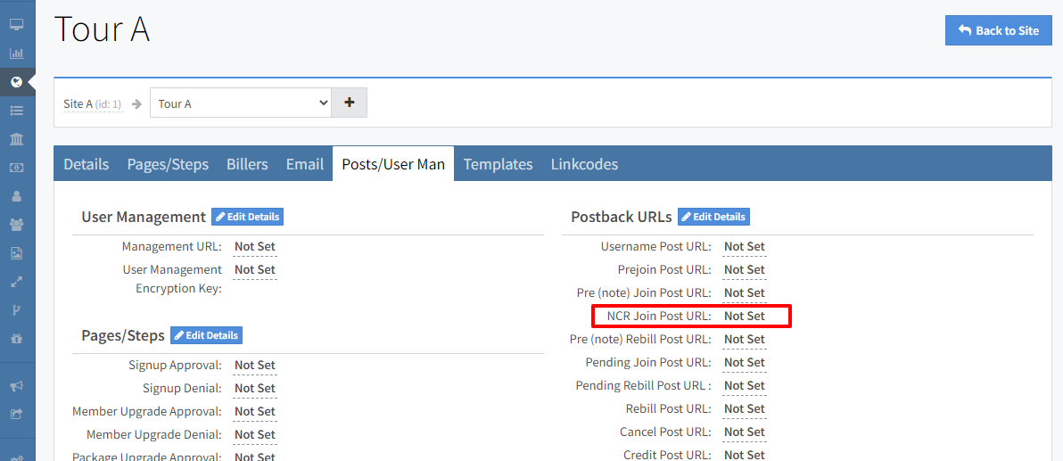
Task: Click the gift box icon in sidebar
Action: coord(16,339)
